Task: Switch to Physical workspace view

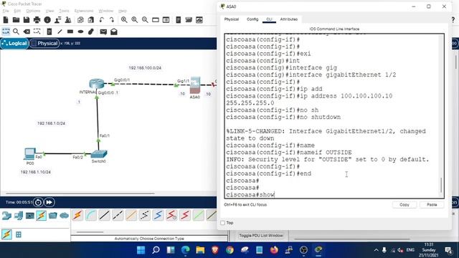Action: click(44, 43)
